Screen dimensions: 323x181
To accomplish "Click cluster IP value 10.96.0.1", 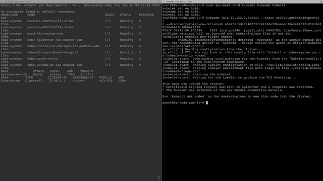I will click(x=57, y=81).
